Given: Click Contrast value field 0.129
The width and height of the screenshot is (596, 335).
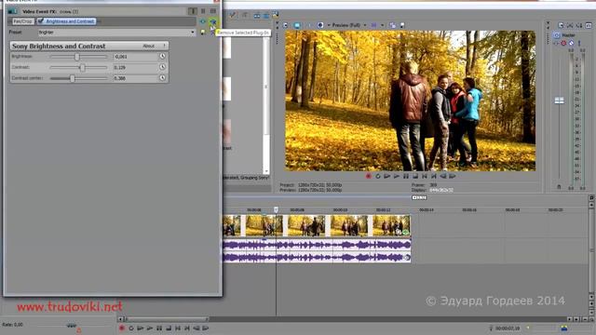Looking at the screenshot, I should point(136,67).
